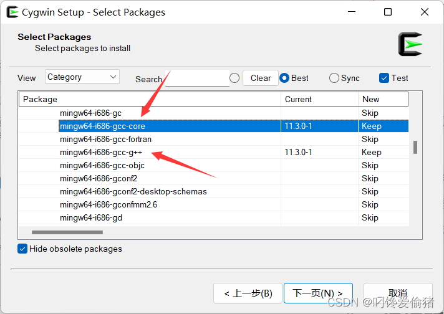
Task: Click Skip action for mingw64-i686-gconf2
Action: (370, 179)
